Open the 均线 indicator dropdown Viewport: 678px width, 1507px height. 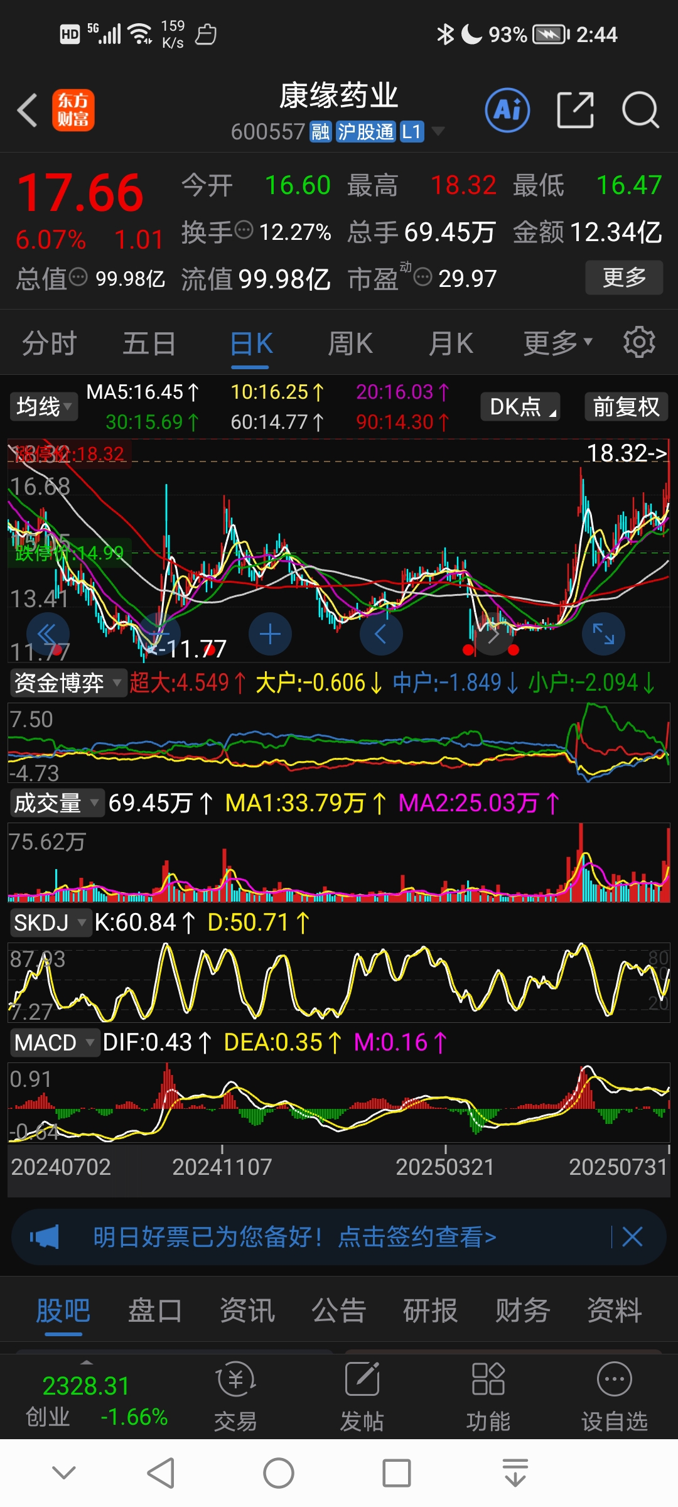click(43, 407)
